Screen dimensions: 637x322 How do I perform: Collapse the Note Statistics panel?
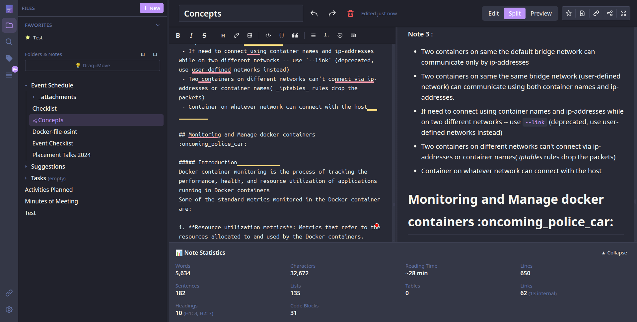coord(614,252)
